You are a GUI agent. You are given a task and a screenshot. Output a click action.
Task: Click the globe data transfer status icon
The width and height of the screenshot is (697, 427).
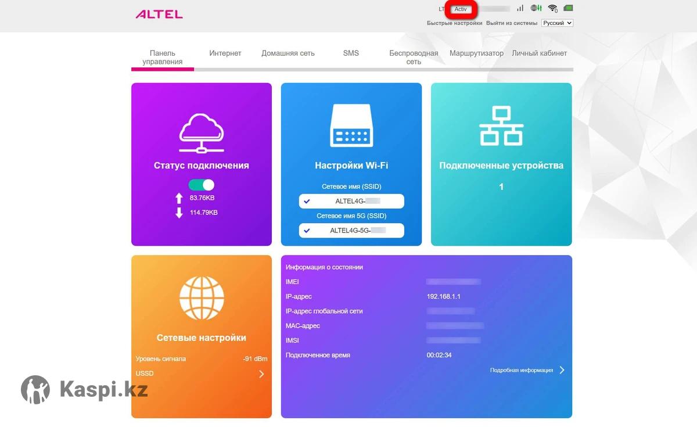[536, 8]
